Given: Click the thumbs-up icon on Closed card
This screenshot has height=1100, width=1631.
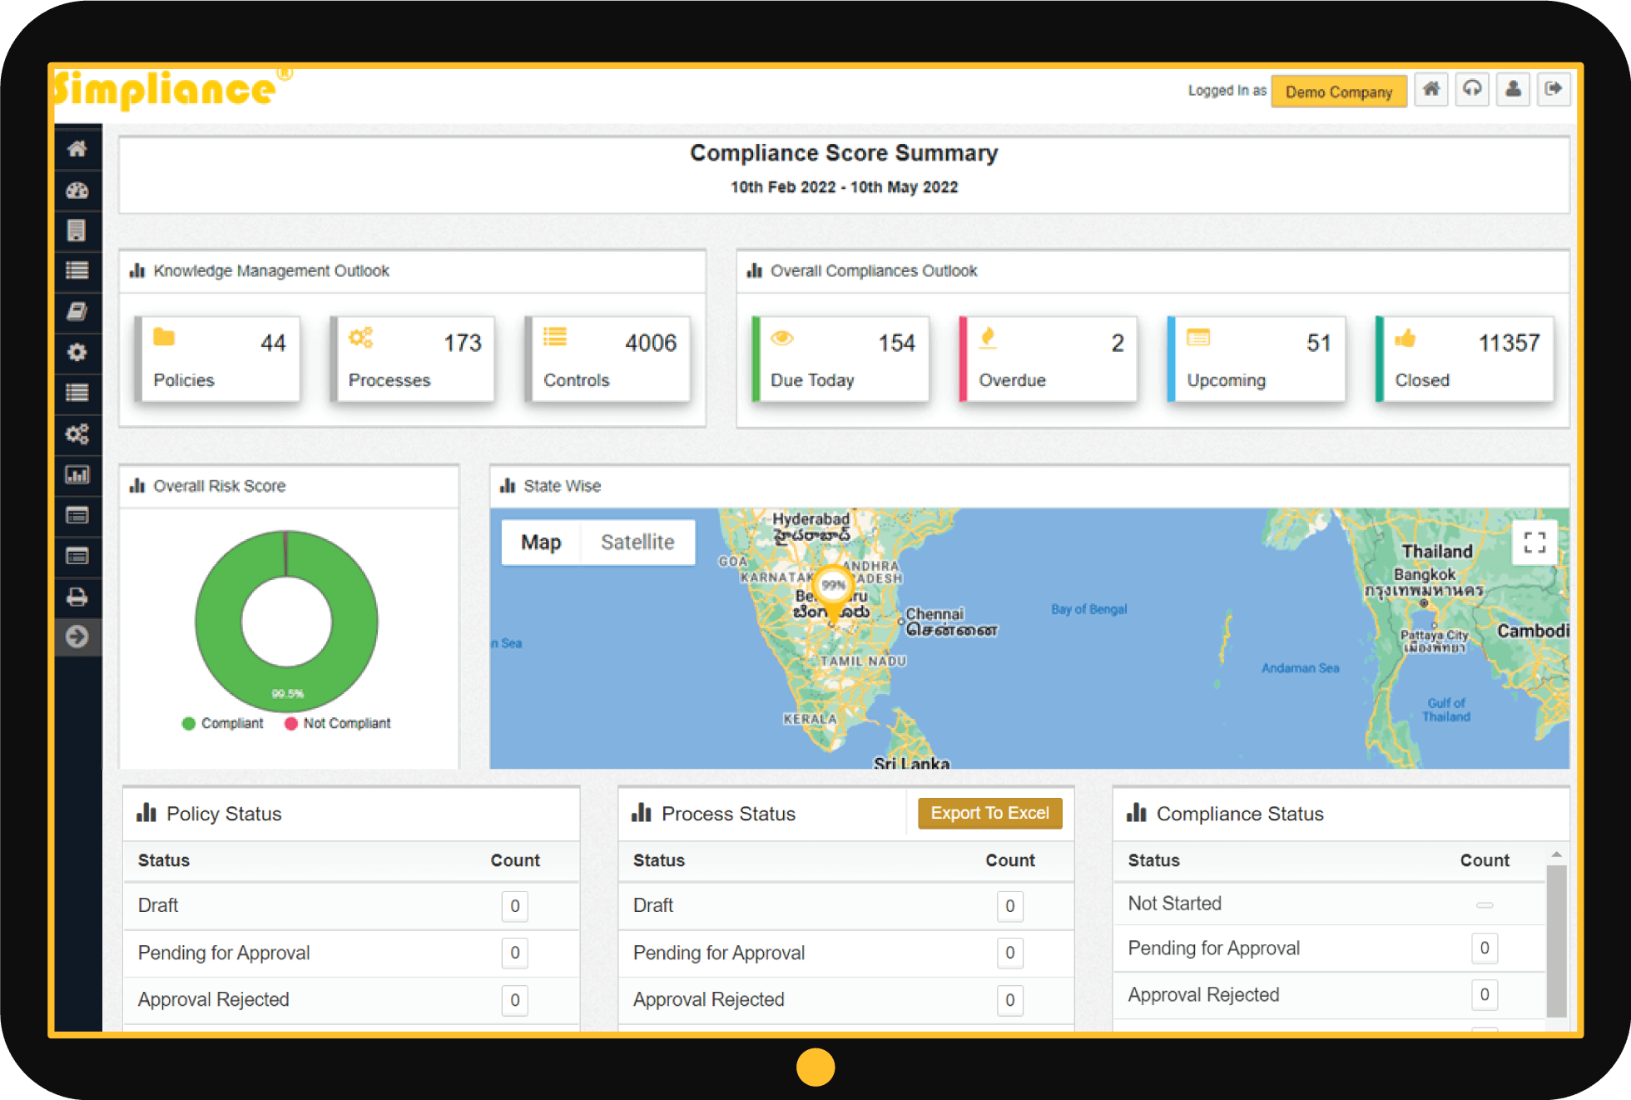Looking at the screenshot, I should 1405,338.
